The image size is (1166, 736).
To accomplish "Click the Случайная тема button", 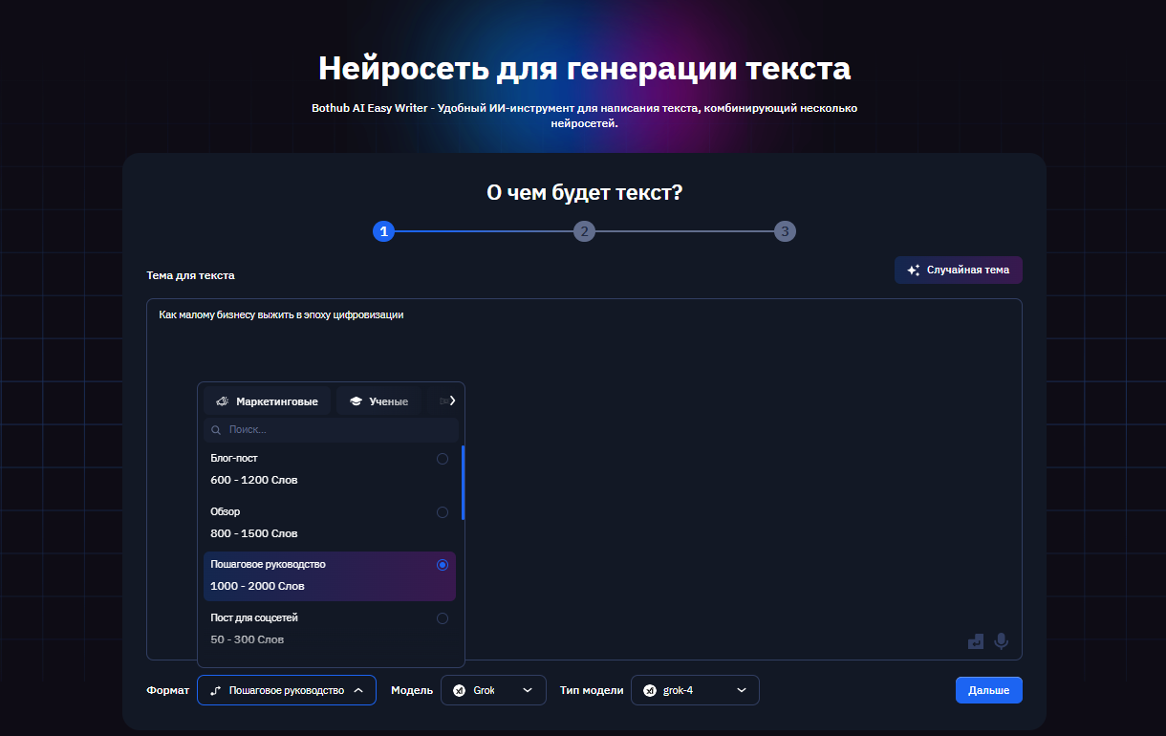I will point(958,270).
